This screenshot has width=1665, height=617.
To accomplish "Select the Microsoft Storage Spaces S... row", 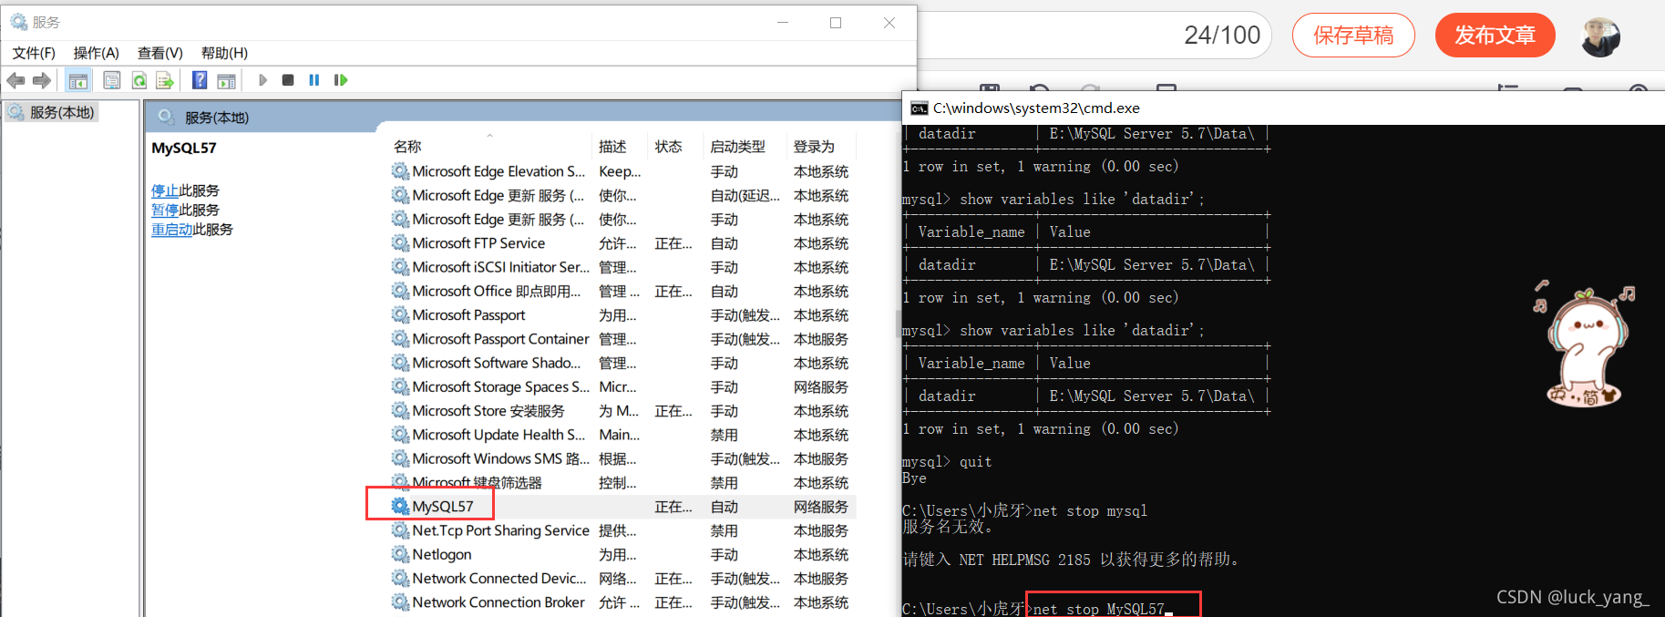I will click(622, 386).
